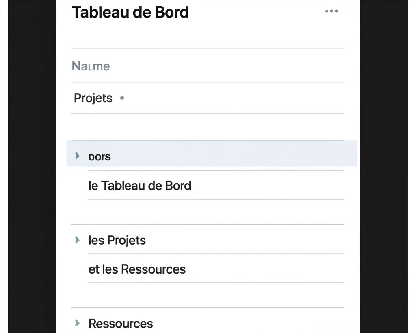Click the blank row above "les Projets"
This screenshot has height=333, width=416.
tap(207, 212)
